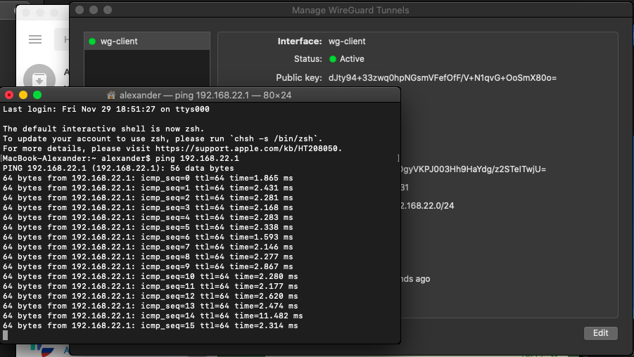The width and height of the screenshot is (634, 357).
Task: Close the Manage WireGuard Tunnels window
Action: tap(80, 11)
